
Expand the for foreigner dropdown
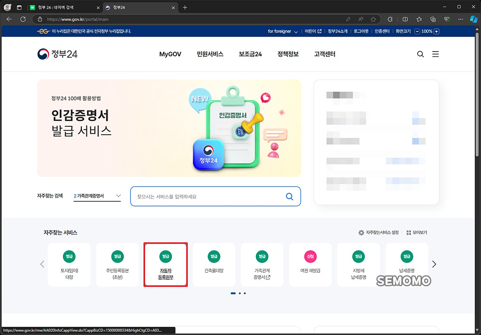coord(283,31)
